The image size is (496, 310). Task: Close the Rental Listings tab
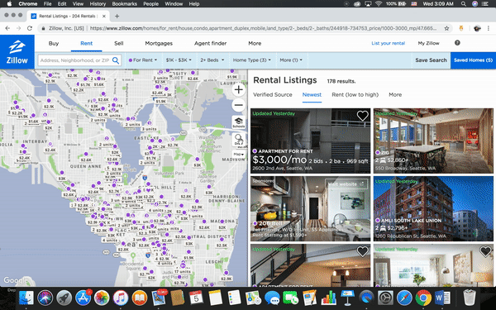pos(104,17)
